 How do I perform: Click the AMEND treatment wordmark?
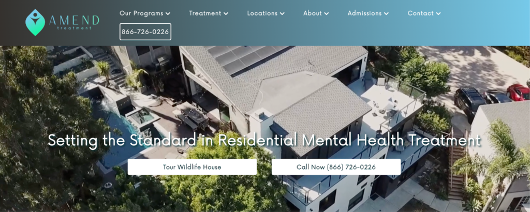[74, 22]
